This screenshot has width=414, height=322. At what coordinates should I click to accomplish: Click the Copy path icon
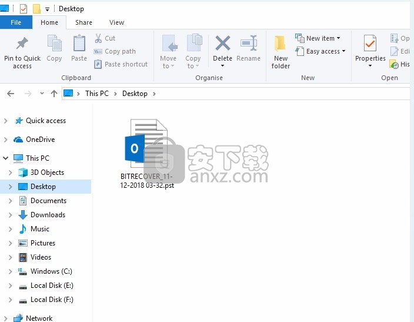(98, 51)
